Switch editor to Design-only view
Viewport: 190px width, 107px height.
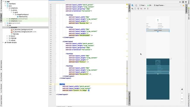(x=186, y=2)
